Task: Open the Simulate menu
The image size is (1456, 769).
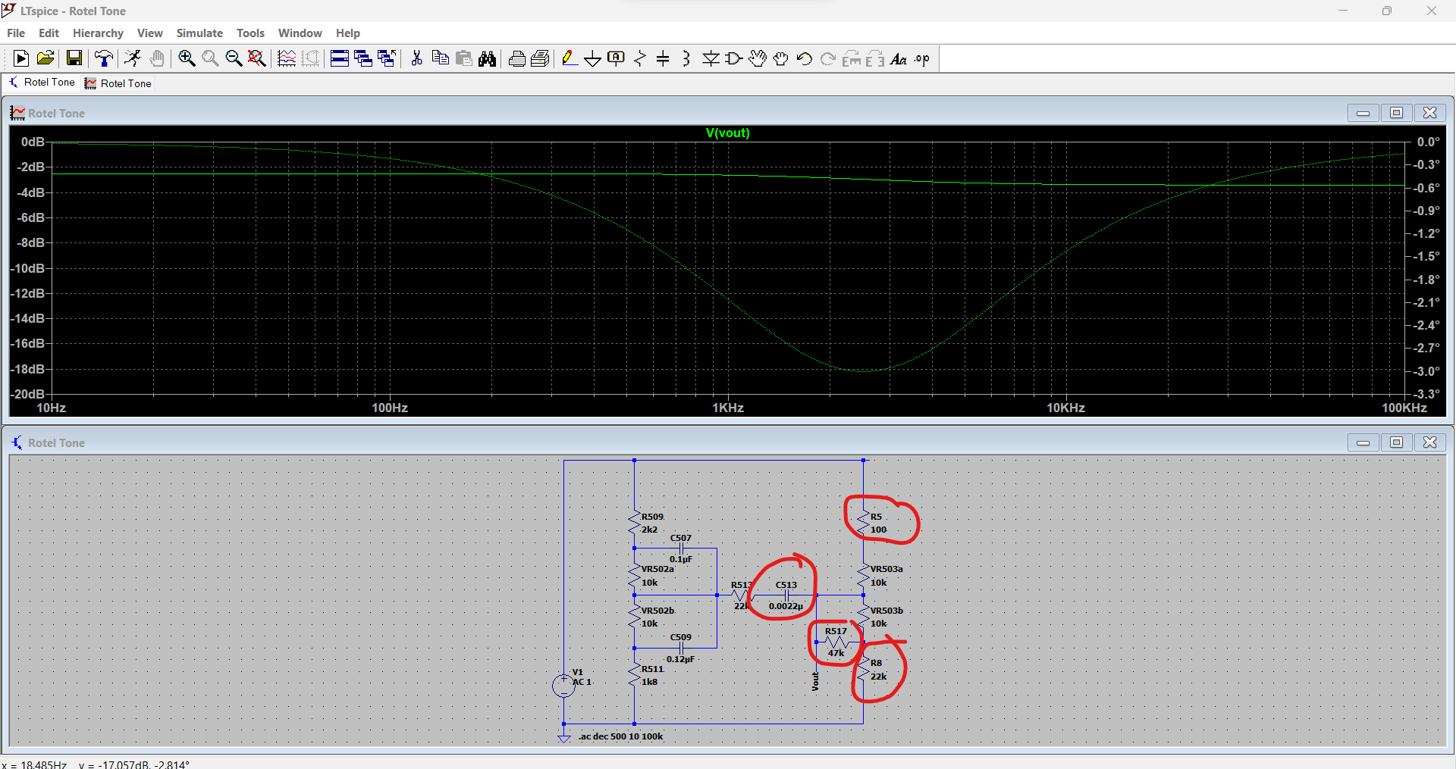Action: point(199,33)
